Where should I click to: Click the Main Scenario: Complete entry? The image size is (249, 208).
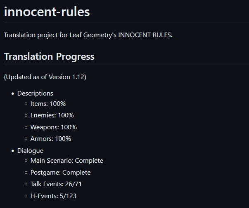67,161
